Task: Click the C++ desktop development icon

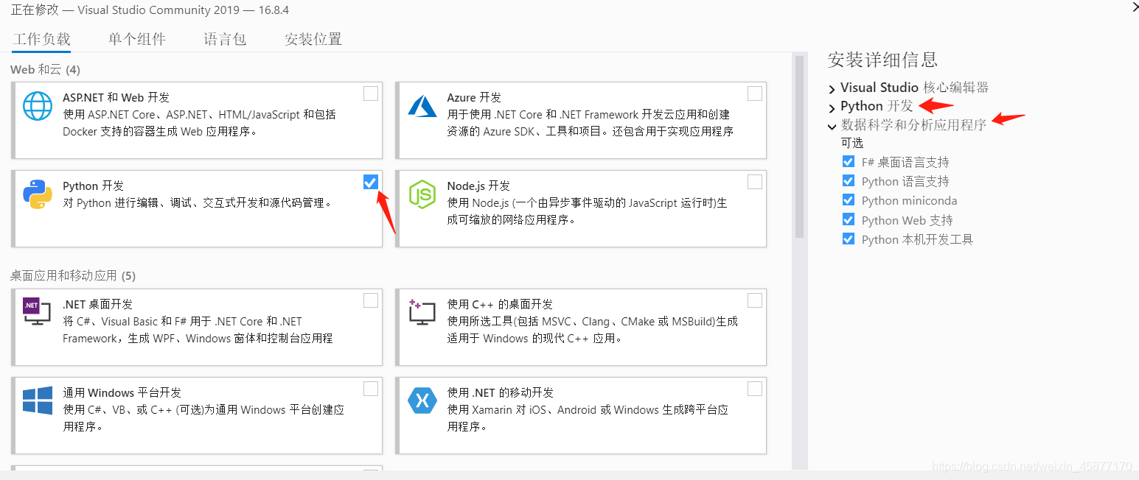Action: click(x=422, y=312)
